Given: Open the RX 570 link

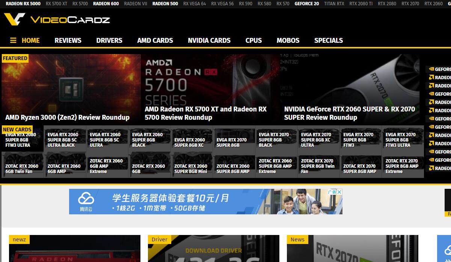Looking at the screenshot, I should 283,4.
